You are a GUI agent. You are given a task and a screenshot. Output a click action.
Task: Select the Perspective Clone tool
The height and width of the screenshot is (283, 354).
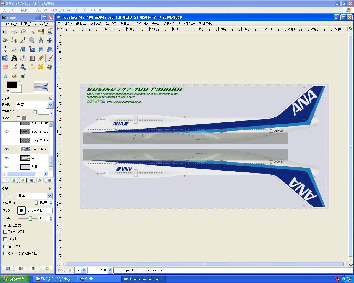[x=50, y=67]
